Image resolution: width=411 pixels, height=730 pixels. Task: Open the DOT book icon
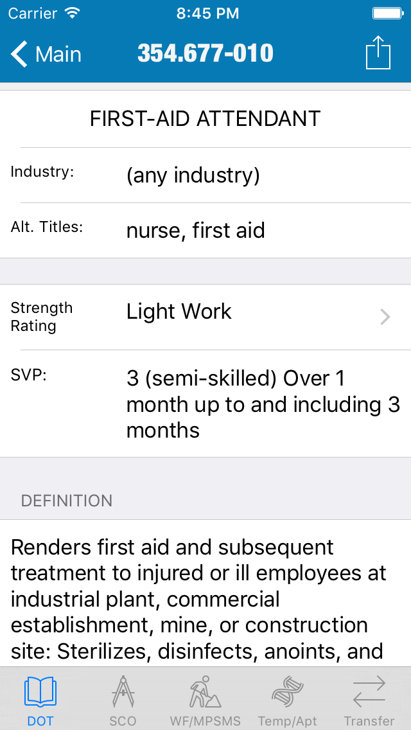[40, 691]
